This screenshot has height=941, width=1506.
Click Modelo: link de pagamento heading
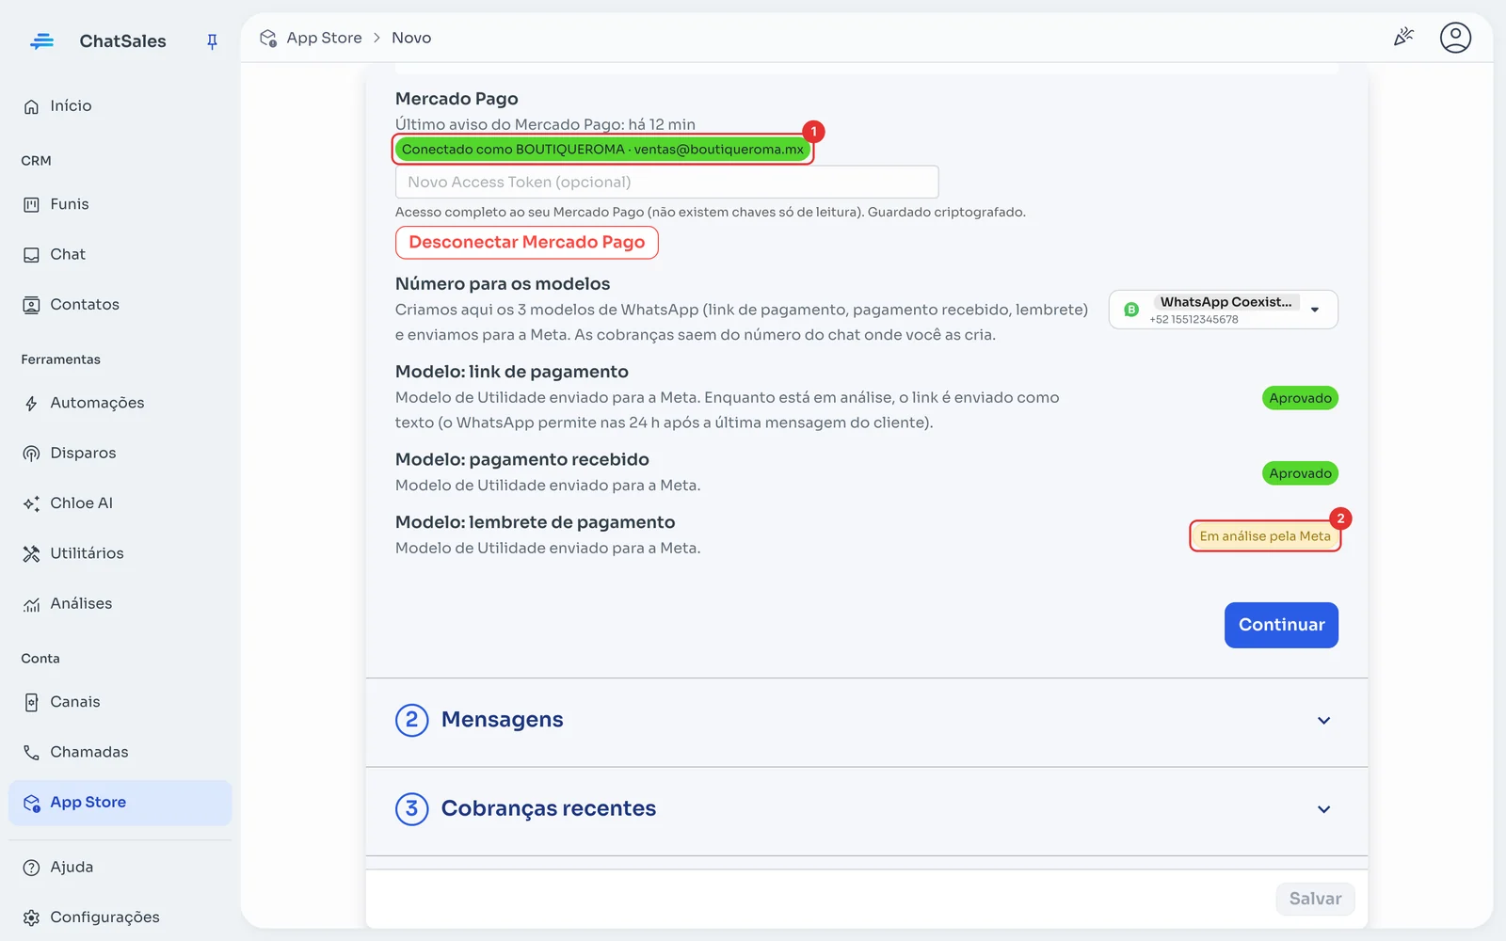point(512,372)
